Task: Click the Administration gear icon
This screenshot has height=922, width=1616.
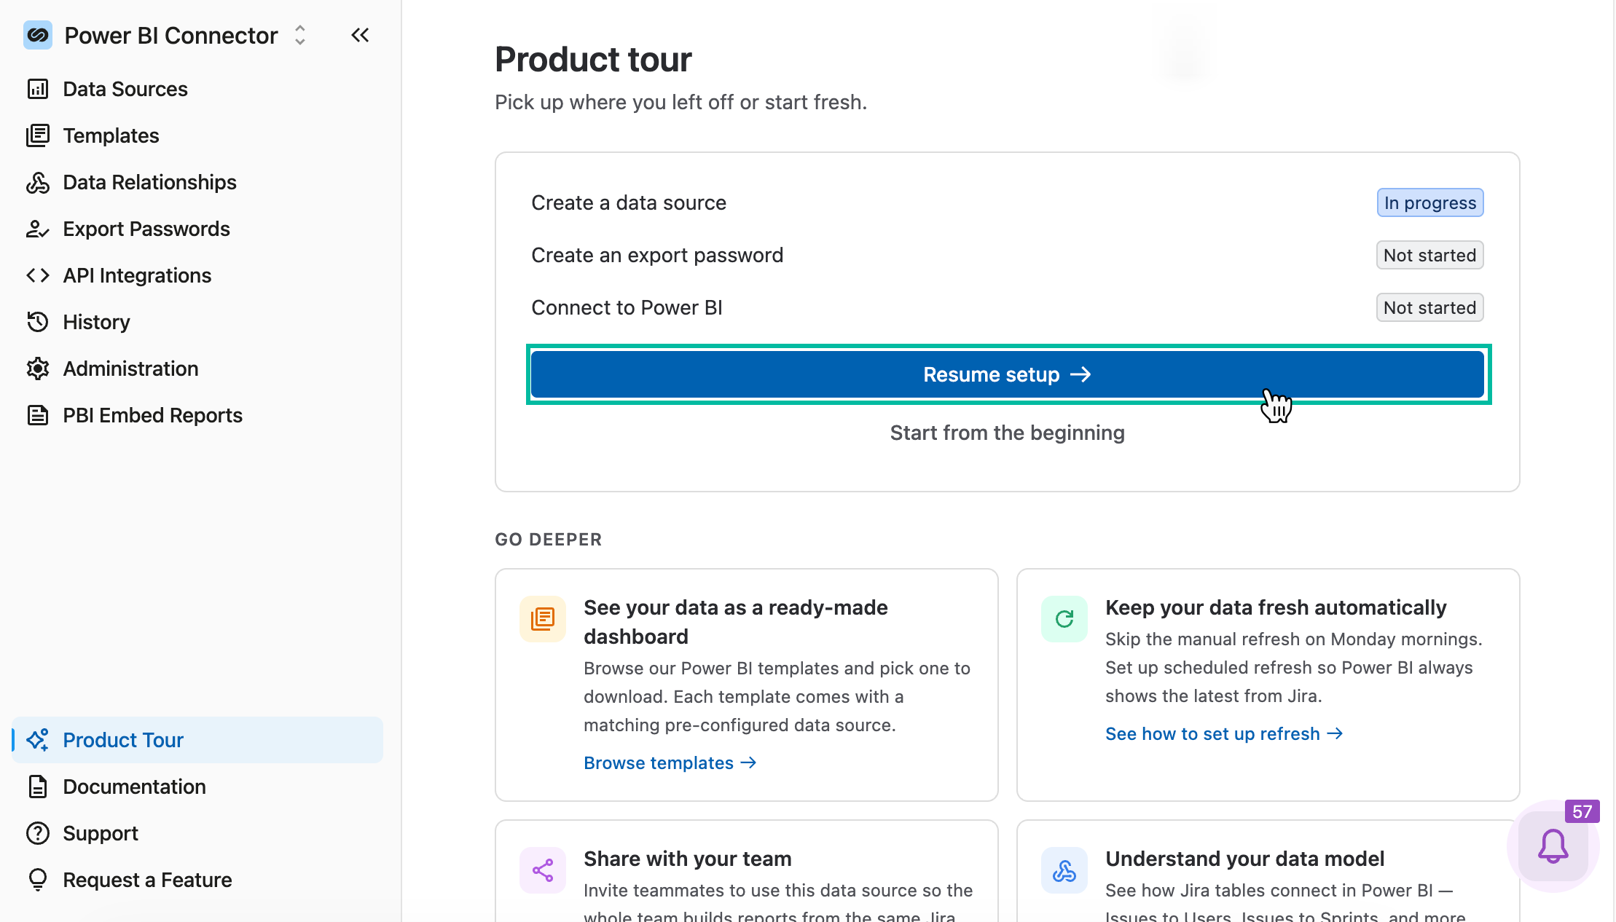Action: pyautogui.click(x=38, y=369)
